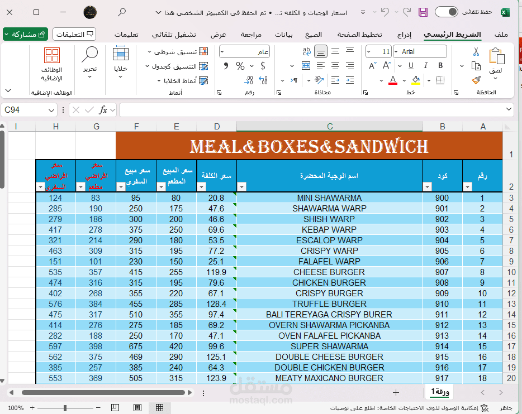
Task: Switch to Page Layout view in status bar
Action: (x=137, y=408)
